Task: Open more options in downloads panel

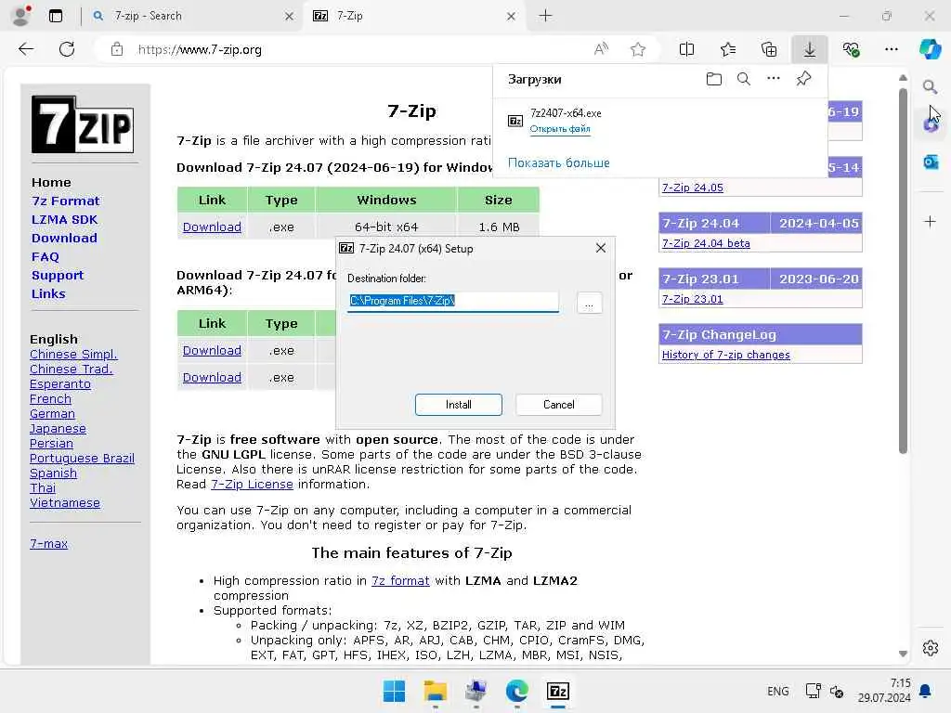Action: tap(774, 78)
